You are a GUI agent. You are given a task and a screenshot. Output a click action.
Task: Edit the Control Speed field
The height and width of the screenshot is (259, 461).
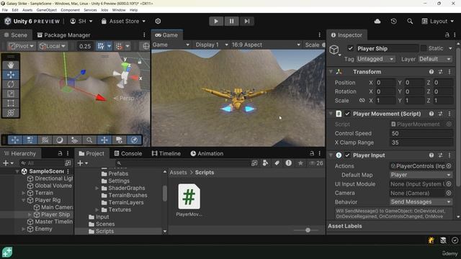coord(421,133)
